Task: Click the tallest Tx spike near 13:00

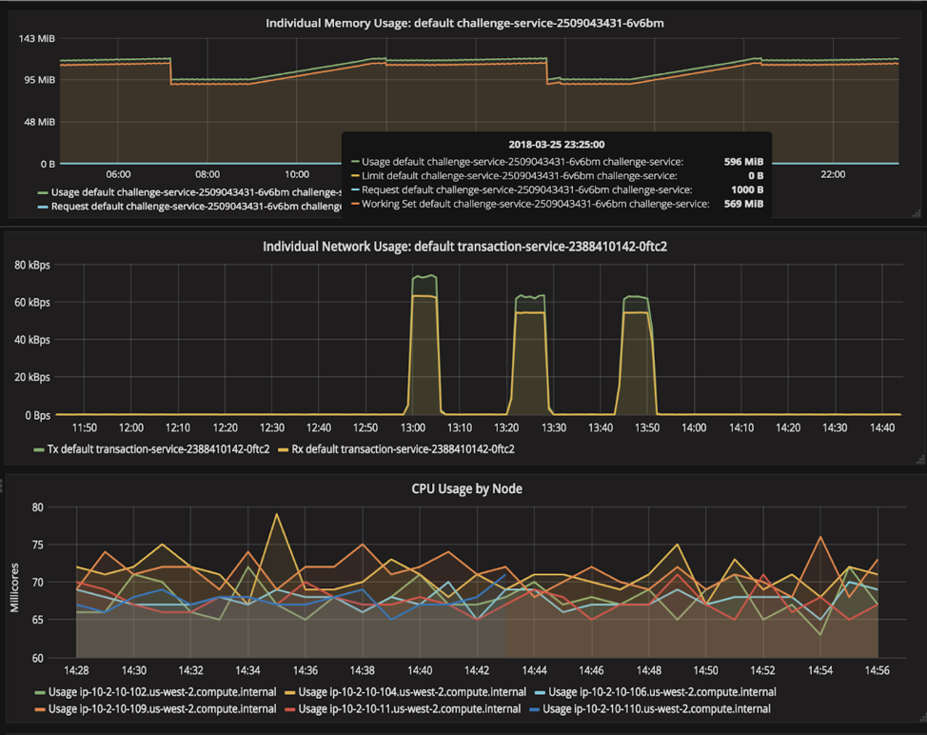Action: (424, 277)
